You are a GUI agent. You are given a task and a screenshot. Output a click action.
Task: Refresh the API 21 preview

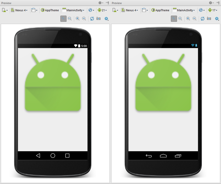92,19
